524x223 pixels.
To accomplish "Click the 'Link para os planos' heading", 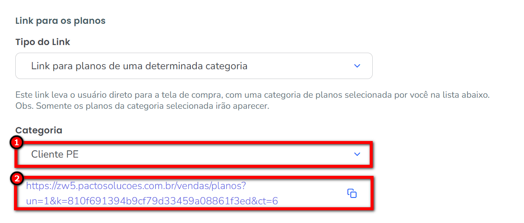I will [60, 21].
